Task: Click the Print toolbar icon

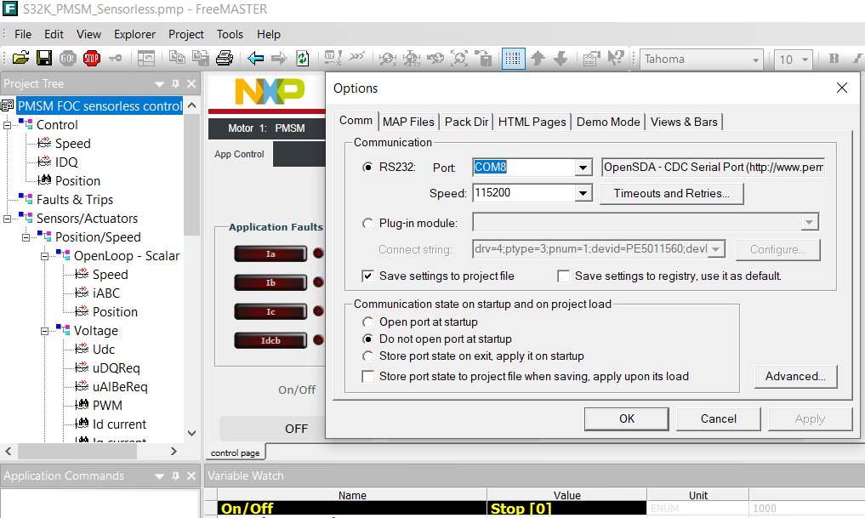Action: [x=224, y=59]
